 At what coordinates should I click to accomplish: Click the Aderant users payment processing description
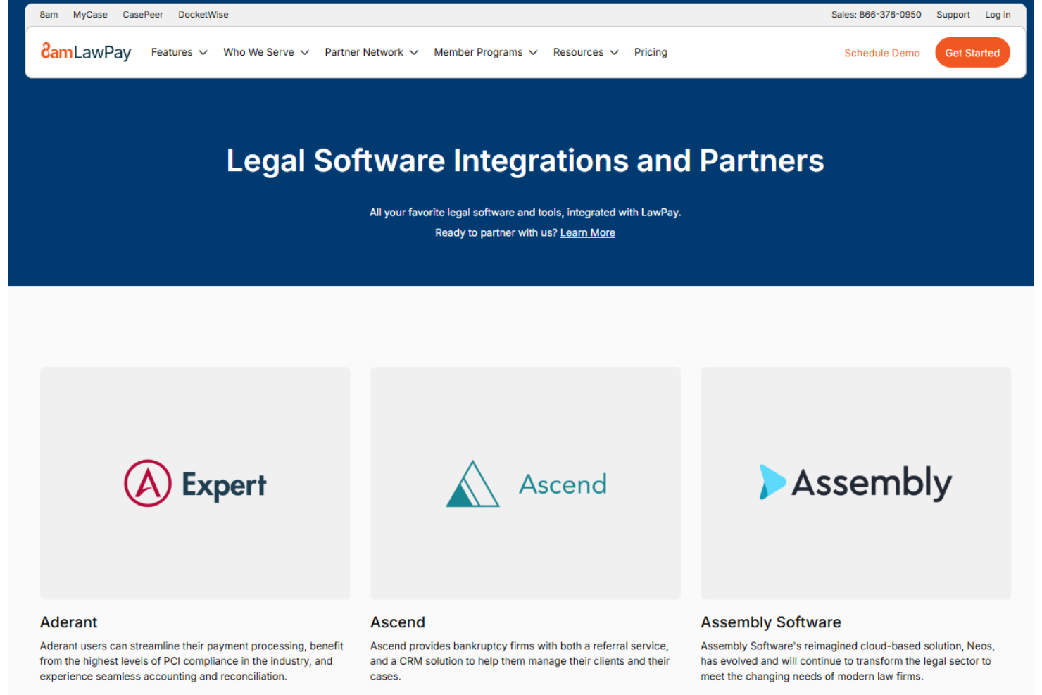pos(192,661)
